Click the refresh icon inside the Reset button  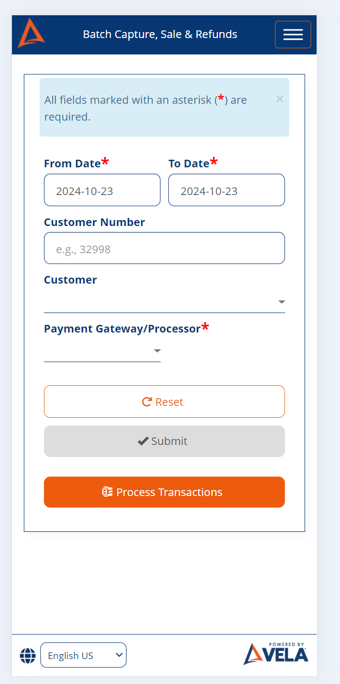[146, 401]
